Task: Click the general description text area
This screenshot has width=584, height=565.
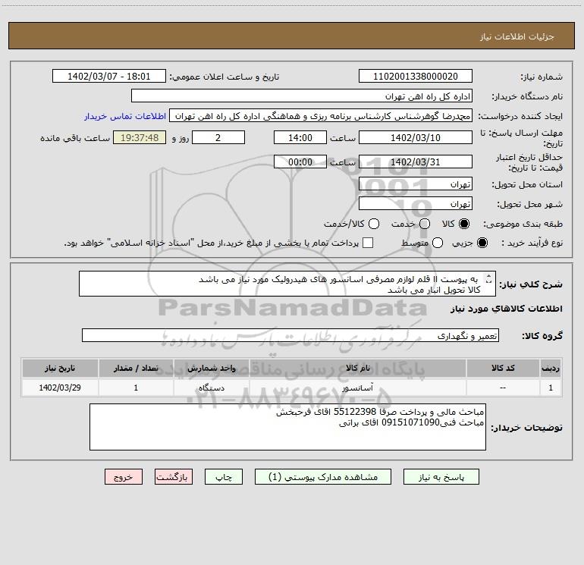Action: [x=287, y=284]
